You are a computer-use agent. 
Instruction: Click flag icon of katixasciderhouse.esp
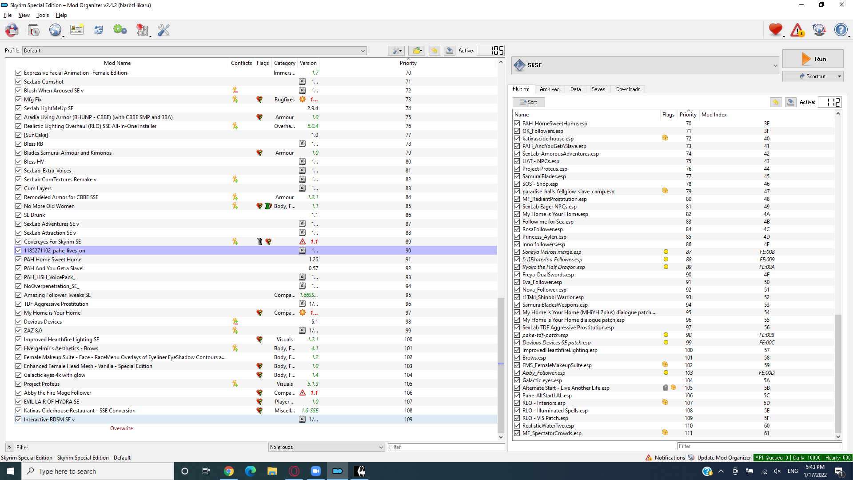click(665, 138)
